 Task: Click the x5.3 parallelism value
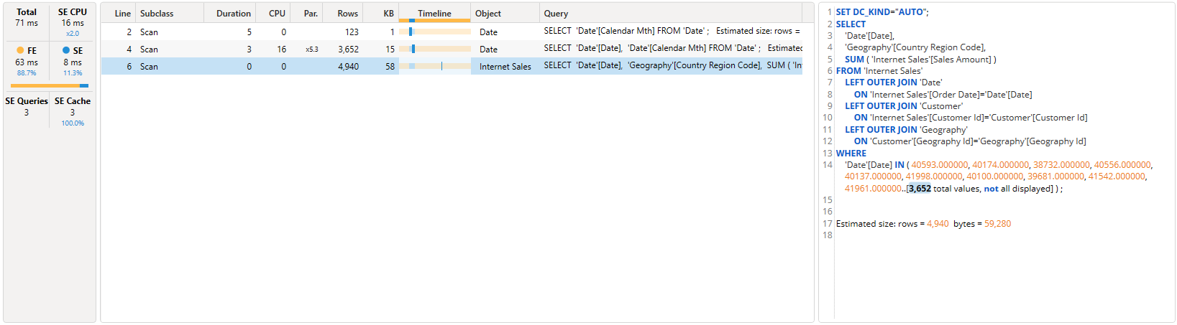(x=311, y=50)
